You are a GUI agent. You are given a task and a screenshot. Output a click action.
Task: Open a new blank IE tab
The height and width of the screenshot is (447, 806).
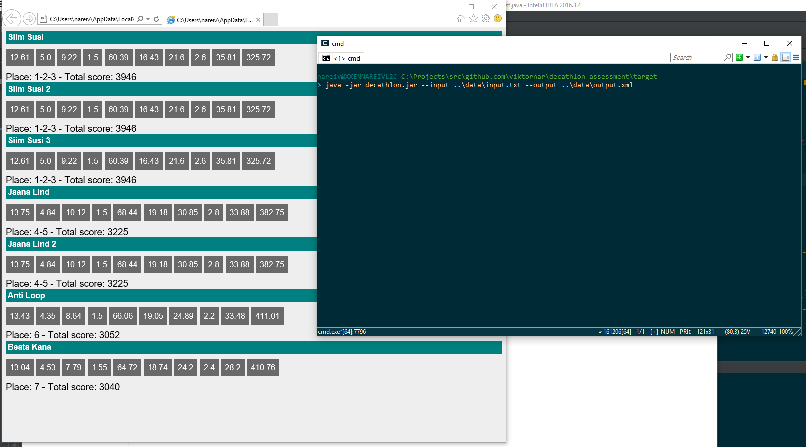[271, 20]
